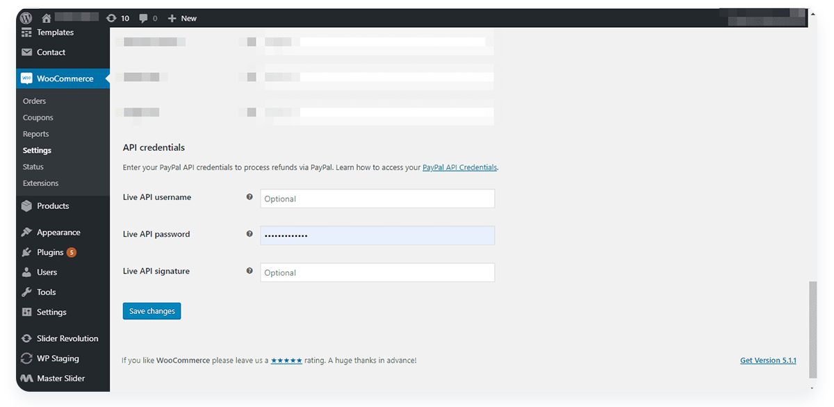Screen dimensions: 834x407
Task: Go to WooCommerce Orders
Action: [x=34, y=101]
